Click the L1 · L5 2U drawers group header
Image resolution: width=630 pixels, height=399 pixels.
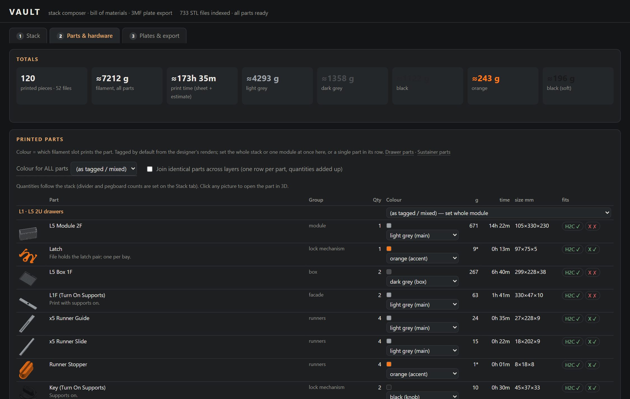click(41, 211)
